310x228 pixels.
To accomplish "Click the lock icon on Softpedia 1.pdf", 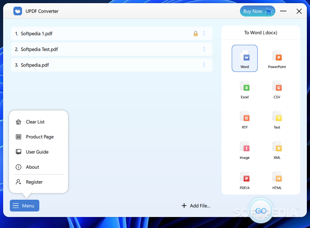I will 196,33.
